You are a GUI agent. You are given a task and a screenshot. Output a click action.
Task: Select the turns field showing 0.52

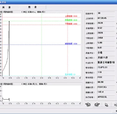(106, 28)
